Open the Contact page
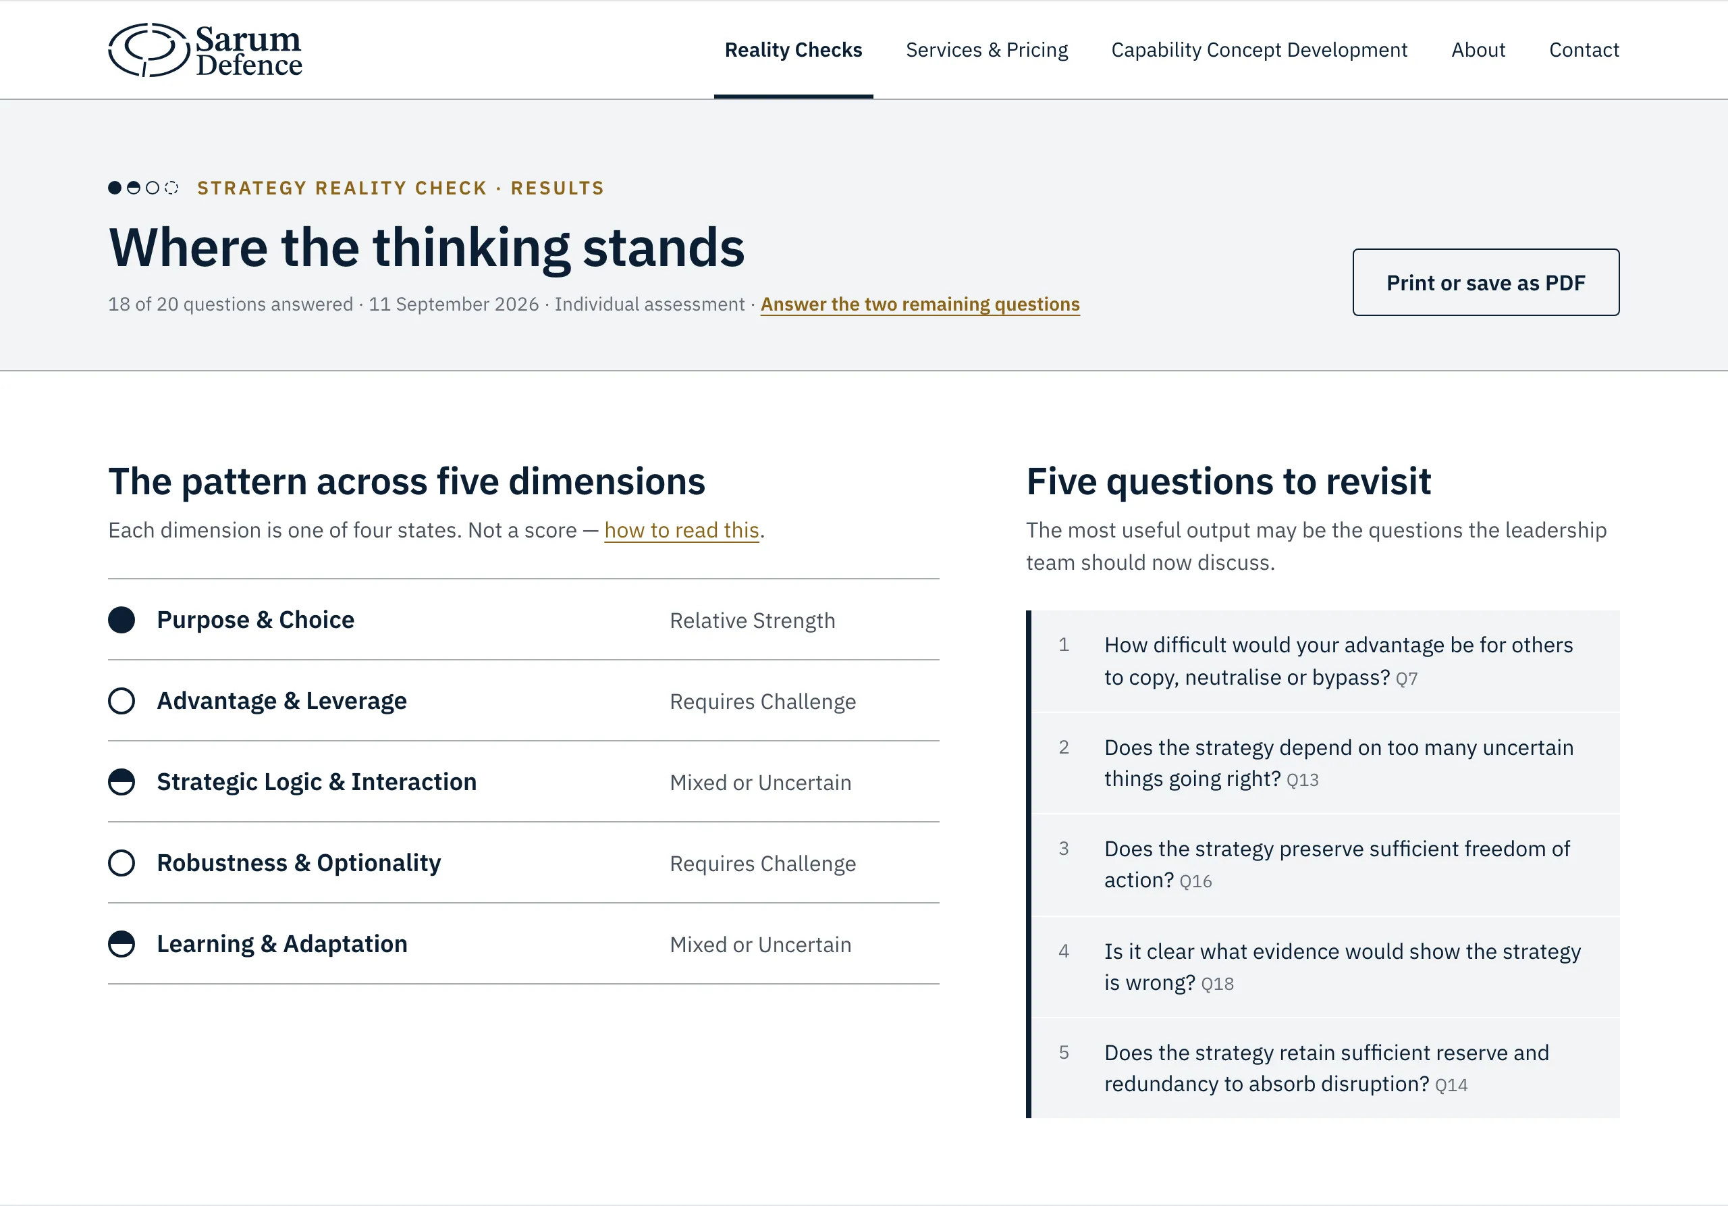Viewport: 1728px width, 1206px height. pyautogui.click(x=1584, y=50)
